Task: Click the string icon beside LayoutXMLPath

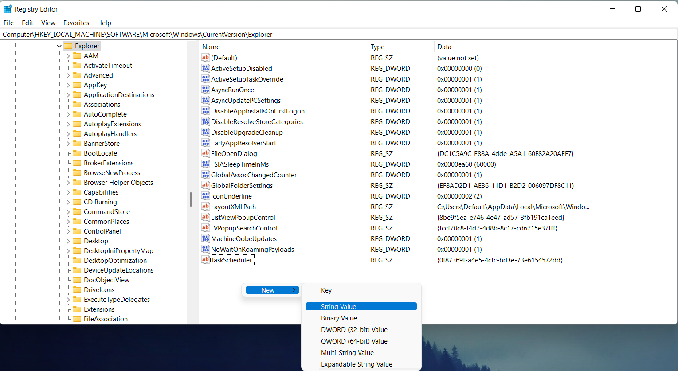Action: [x=205, y=207]
